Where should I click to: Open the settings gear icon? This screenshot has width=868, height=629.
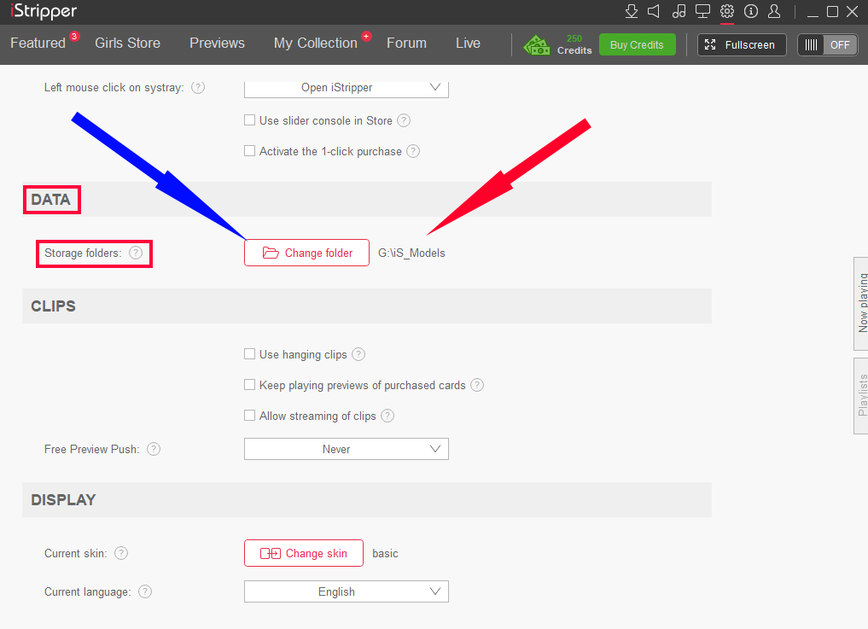727,11
